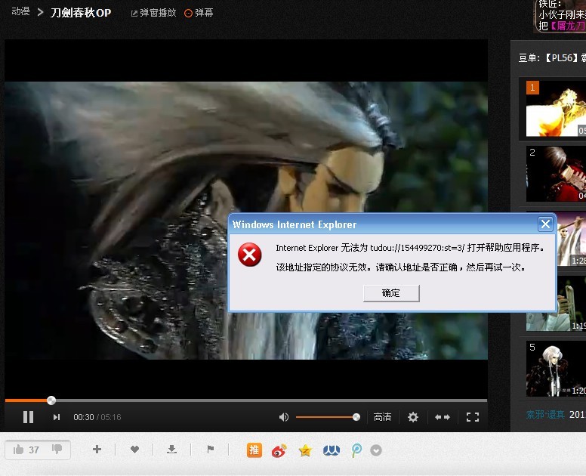Toggle 弹幕 comments overlay
586x476 pixels.
point(199,13)
